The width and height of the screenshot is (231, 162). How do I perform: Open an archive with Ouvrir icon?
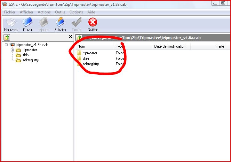[x=28, y=22]
